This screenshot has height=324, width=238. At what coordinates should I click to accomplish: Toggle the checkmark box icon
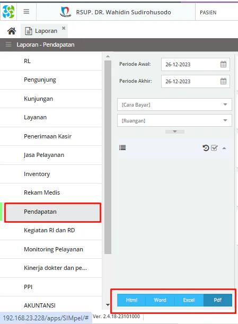[214, 148]
